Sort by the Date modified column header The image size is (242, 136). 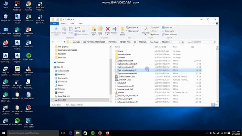tap(160, 47)
